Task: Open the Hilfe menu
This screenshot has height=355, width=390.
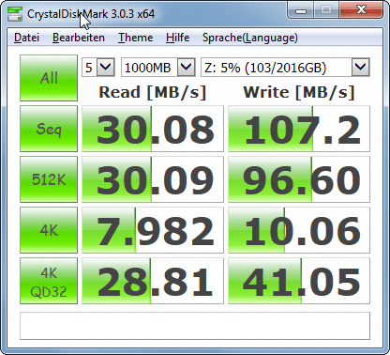Action: pyautogui.click(x=177, y=38)
